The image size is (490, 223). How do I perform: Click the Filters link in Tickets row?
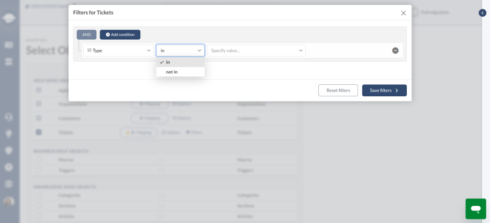pos(194,132)
